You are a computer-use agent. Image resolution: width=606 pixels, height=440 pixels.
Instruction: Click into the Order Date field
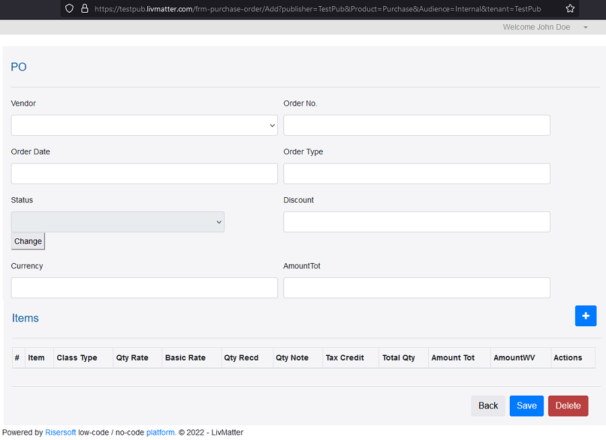(144, 174)
